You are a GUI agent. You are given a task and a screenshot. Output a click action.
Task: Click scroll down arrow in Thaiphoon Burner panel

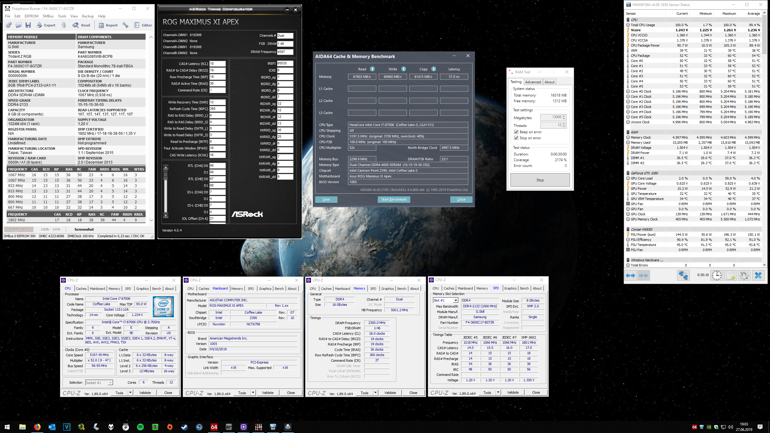click(x=151, y=220)
